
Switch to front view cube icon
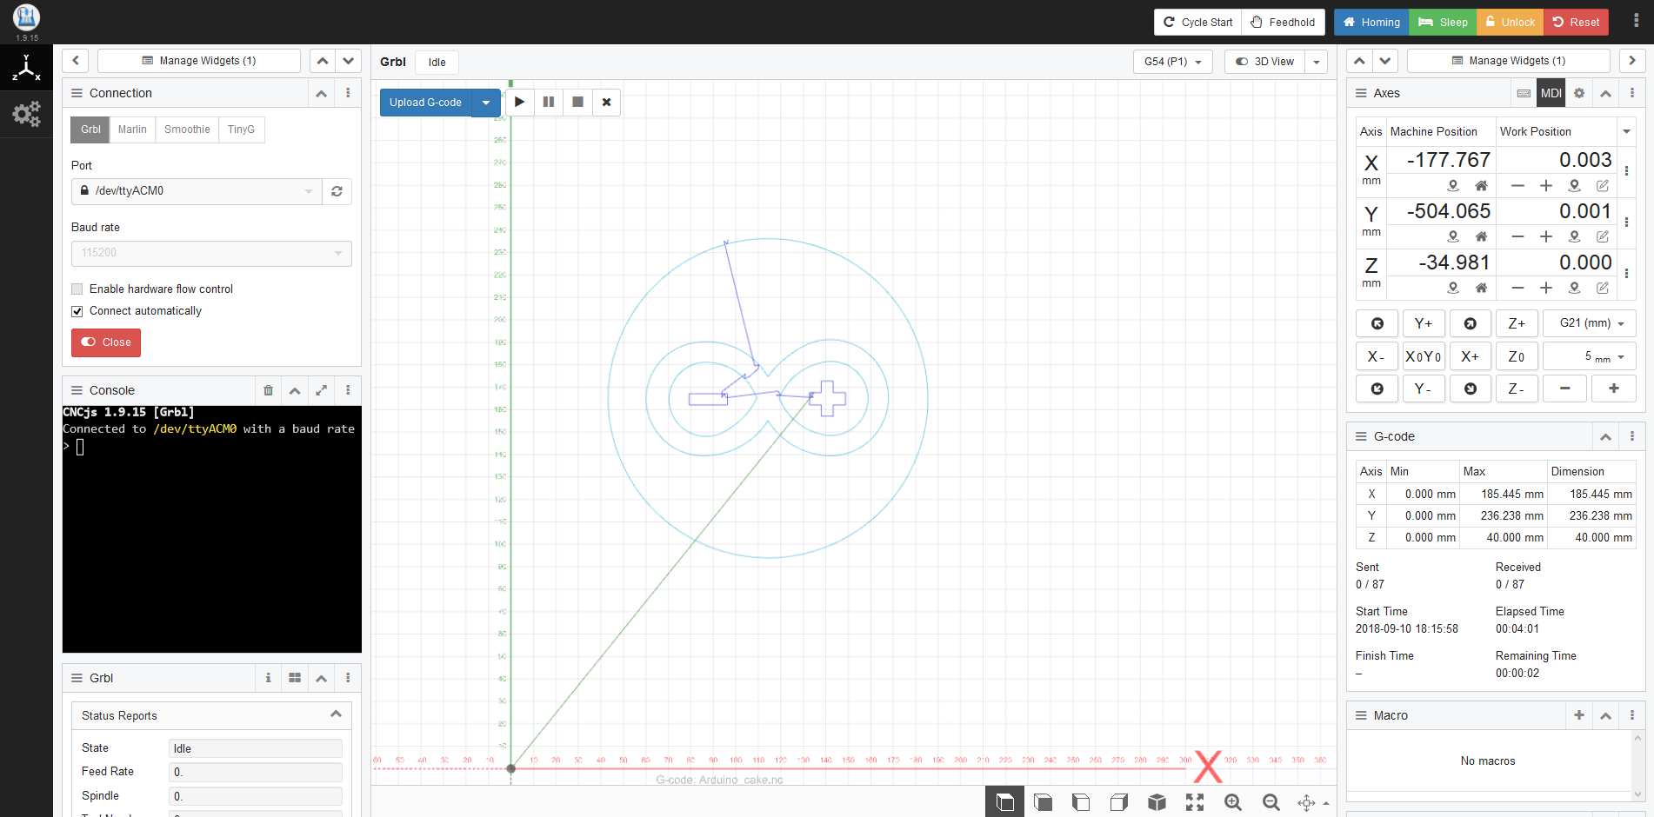tap(1043, 802)
